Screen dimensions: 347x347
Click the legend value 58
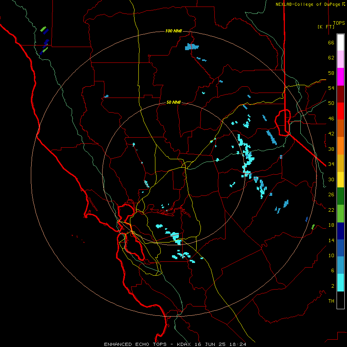point(331,73)
